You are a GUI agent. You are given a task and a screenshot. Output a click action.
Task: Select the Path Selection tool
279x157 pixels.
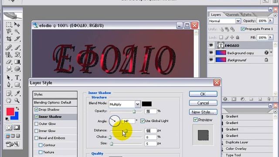point(9,78)
